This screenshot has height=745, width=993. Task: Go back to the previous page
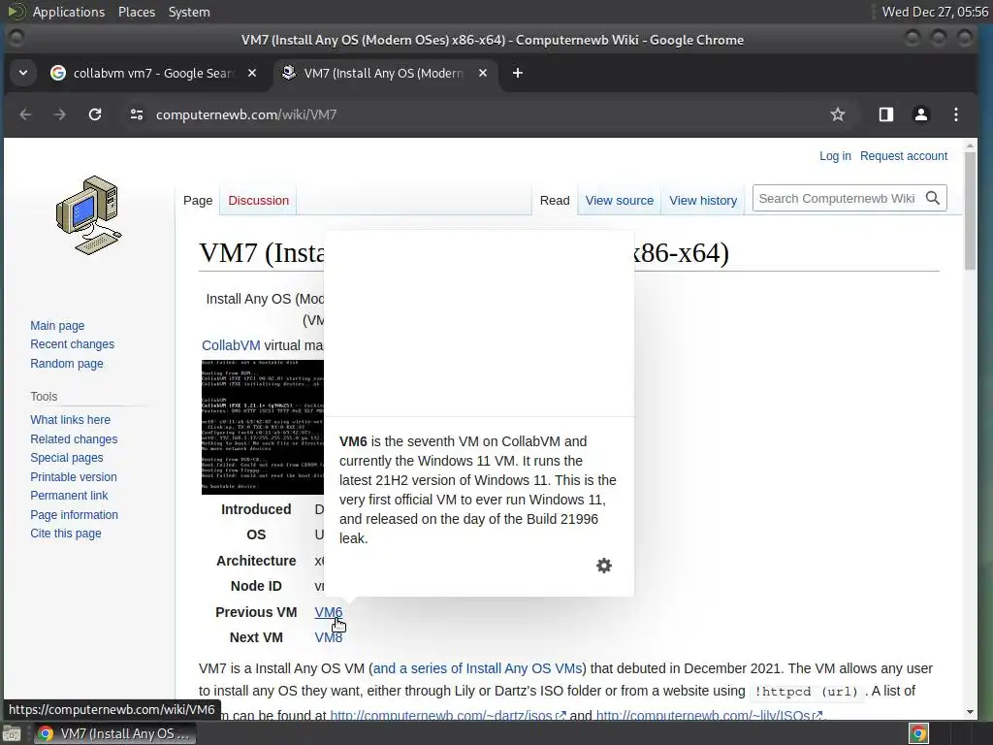25,114
